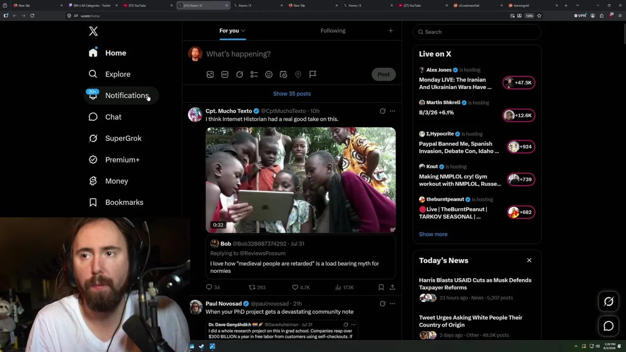Open SuperGrok in the sidebar
Image resolution: width=626 pixels, height=352 pixels.
tap(115, 138)
